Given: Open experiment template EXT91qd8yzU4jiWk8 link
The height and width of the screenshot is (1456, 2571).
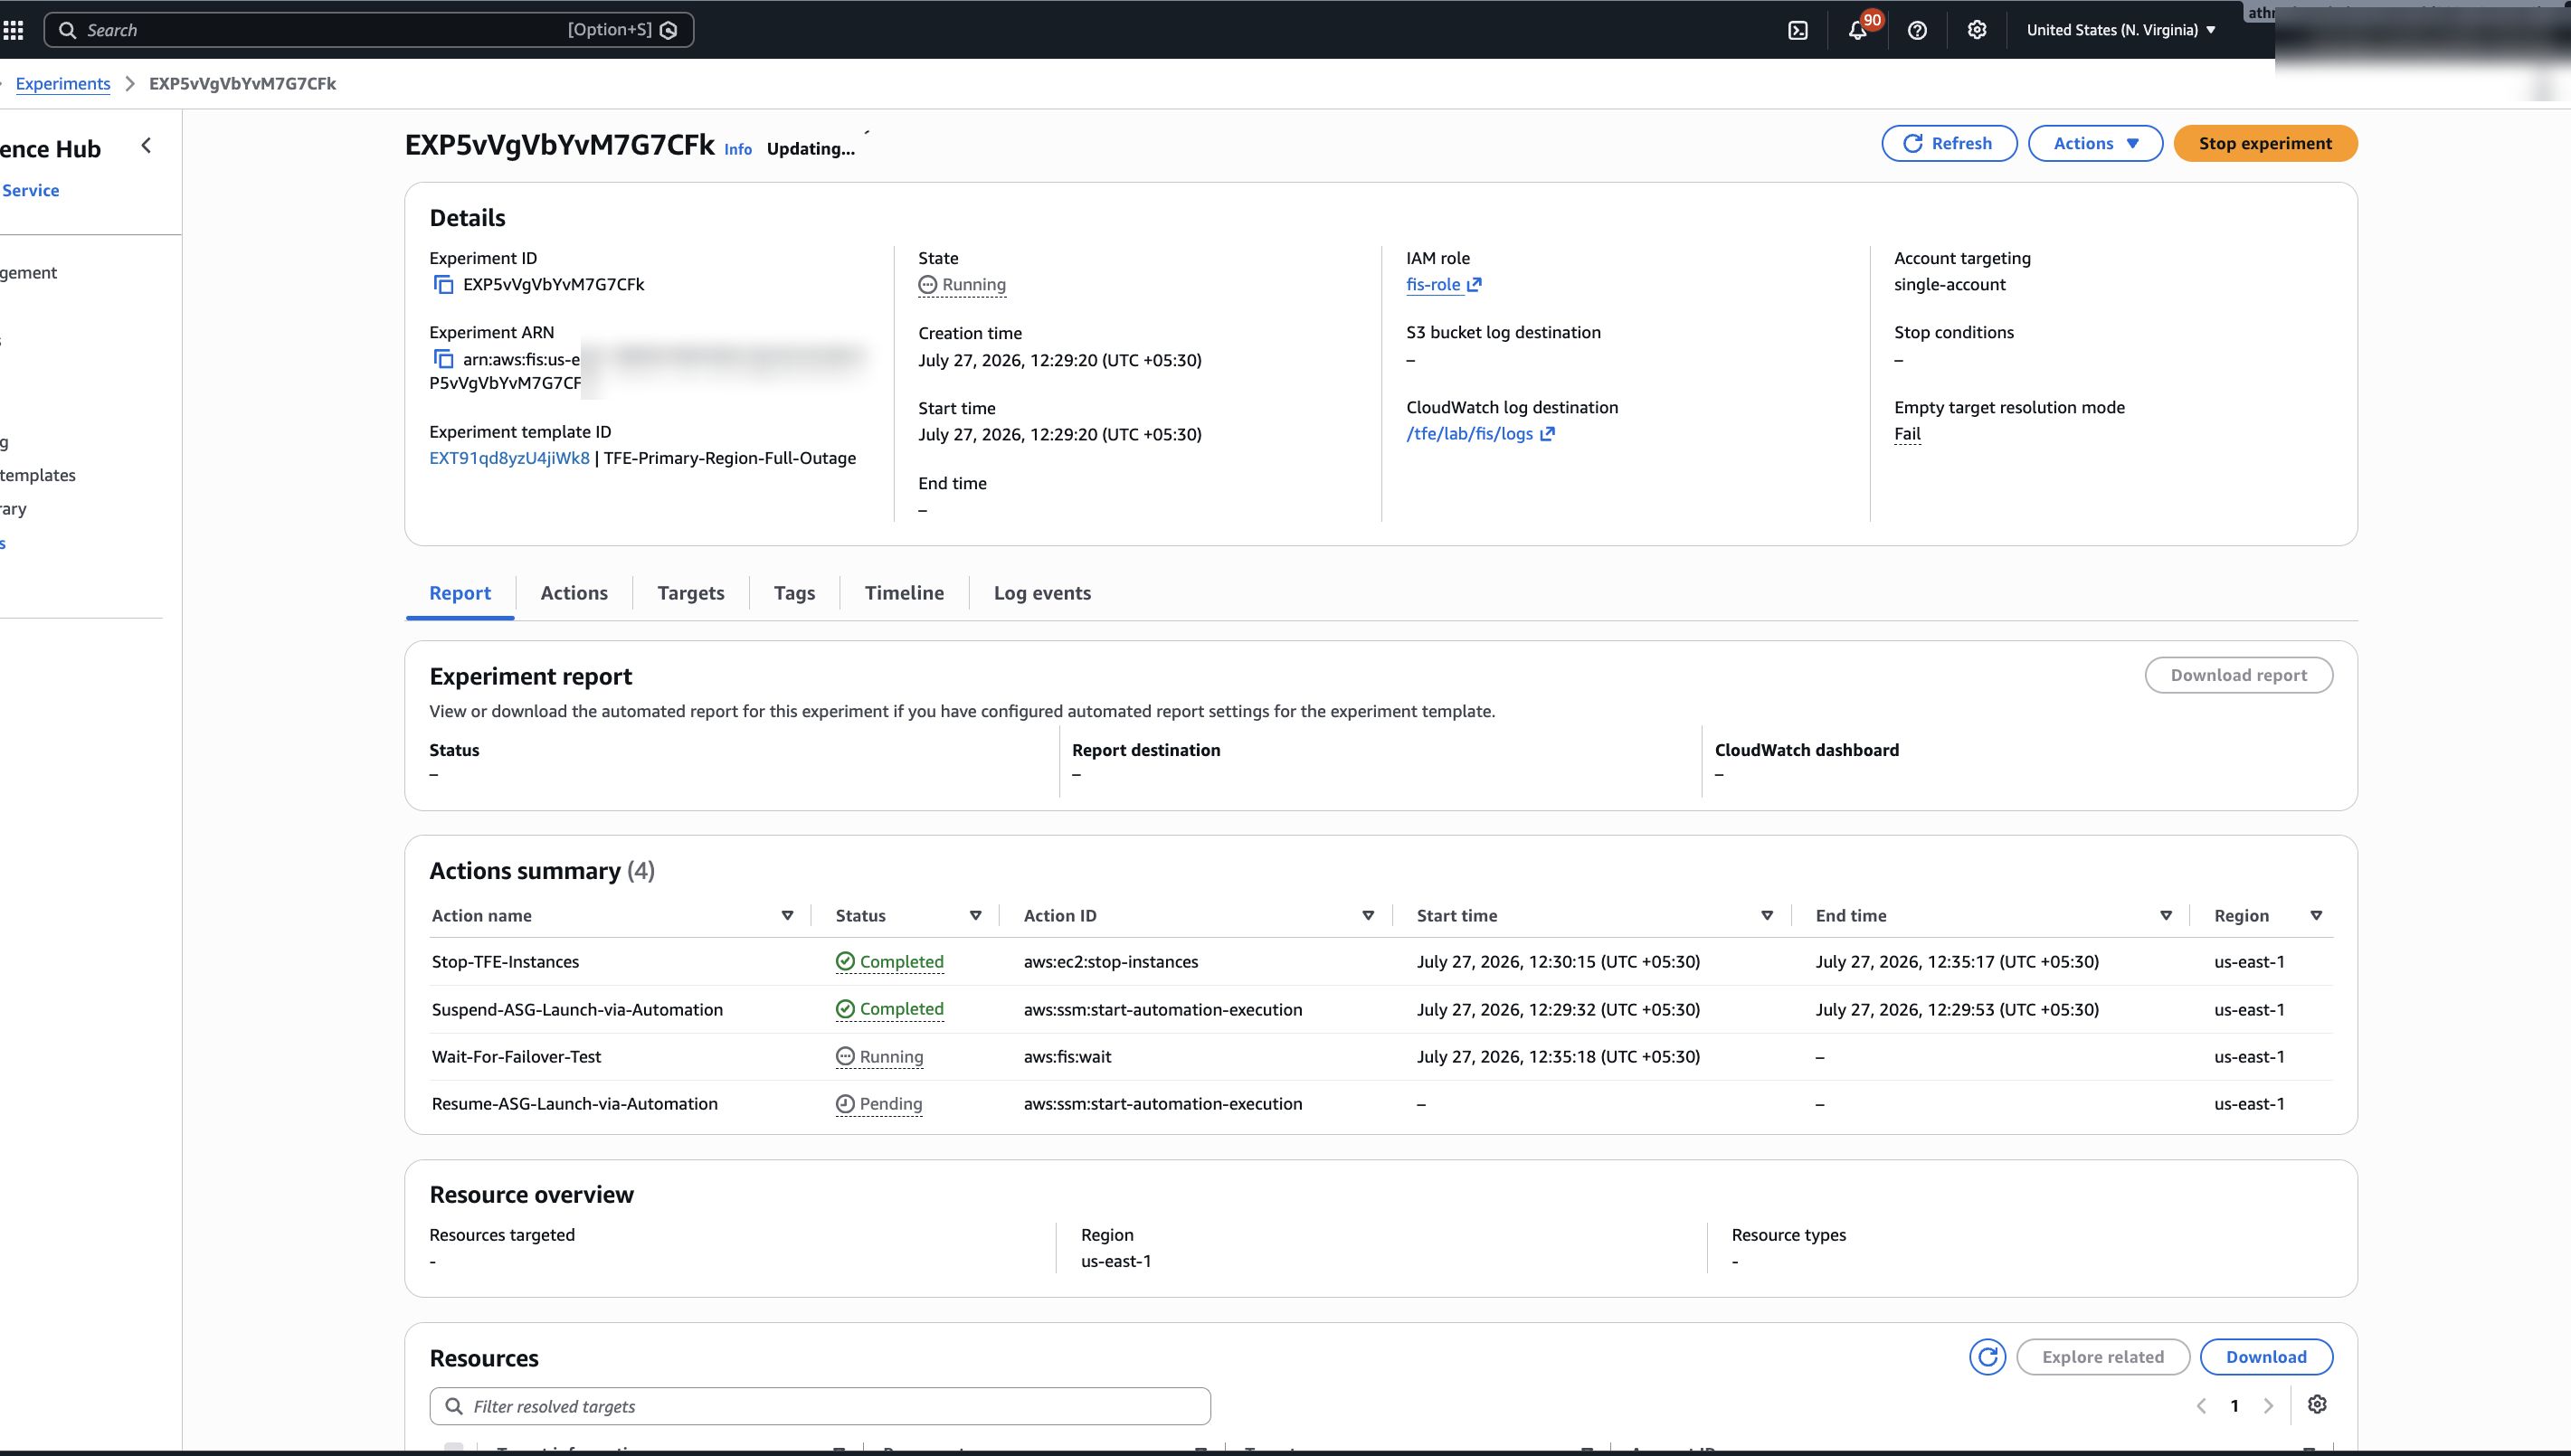Looking at the screenshot, I should coord(509,458).
